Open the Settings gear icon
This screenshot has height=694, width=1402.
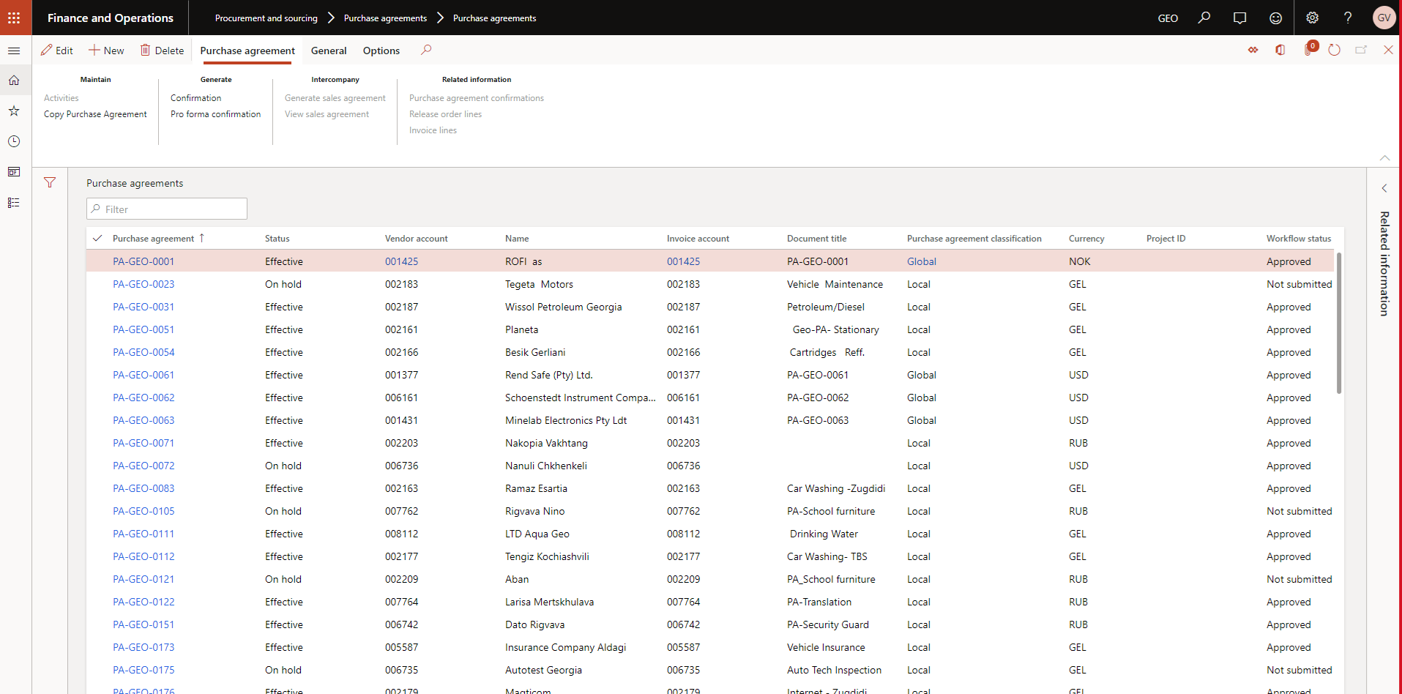pos(1312,18)
